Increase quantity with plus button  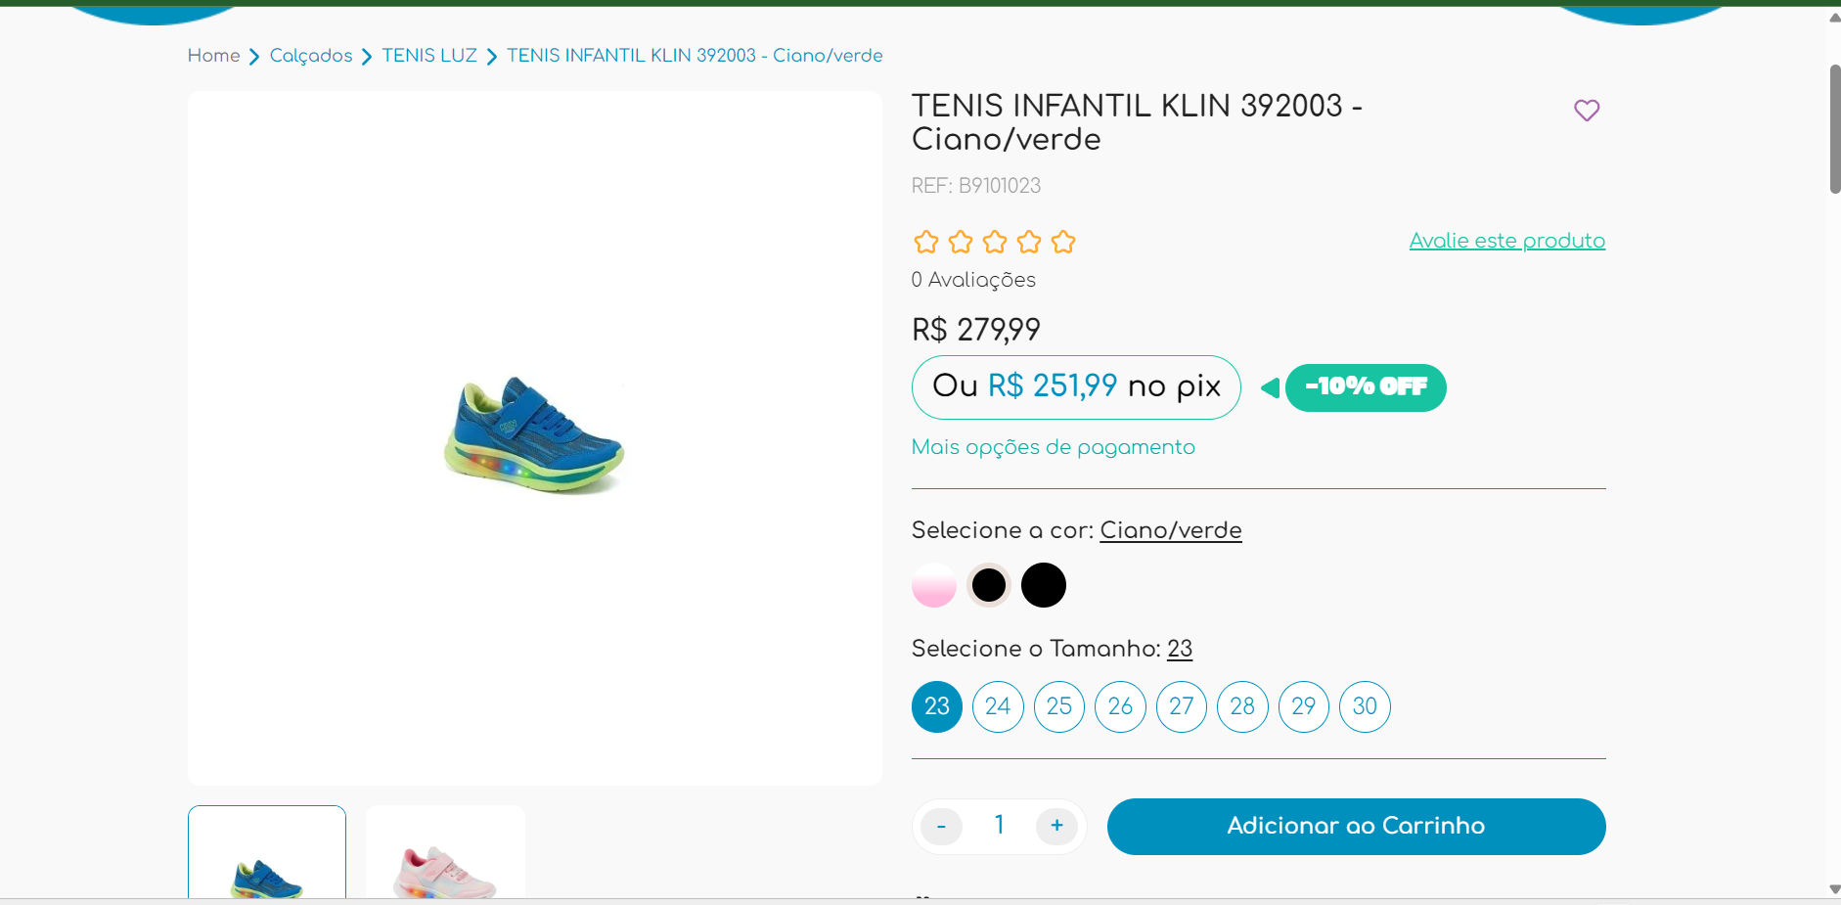(x=1056, y=826)
